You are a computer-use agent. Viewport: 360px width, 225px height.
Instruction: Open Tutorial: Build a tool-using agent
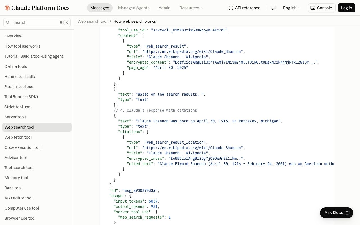[37, 56]
